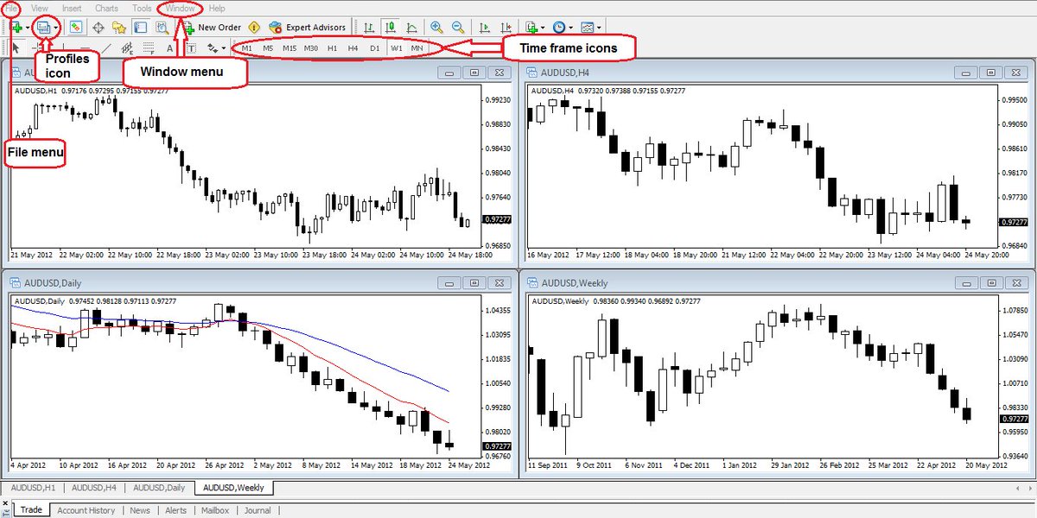Select the Fibonacci Retracement tool
Viewport: 1037px width, 518px height.
[x=149, y=47]
